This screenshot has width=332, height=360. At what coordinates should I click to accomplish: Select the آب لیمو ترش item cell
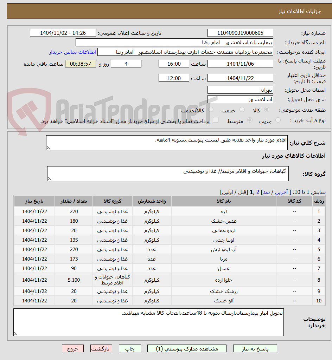[224, 249]
